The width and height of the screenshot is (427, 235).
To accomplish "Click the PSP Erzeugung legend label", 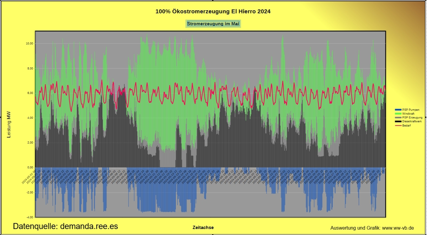I will point(412,118).
